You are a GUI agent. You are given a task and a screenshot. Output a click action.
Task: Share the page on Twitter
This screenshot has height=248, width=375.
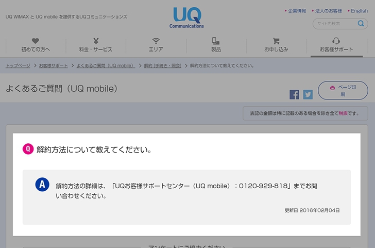click(308, 94)
